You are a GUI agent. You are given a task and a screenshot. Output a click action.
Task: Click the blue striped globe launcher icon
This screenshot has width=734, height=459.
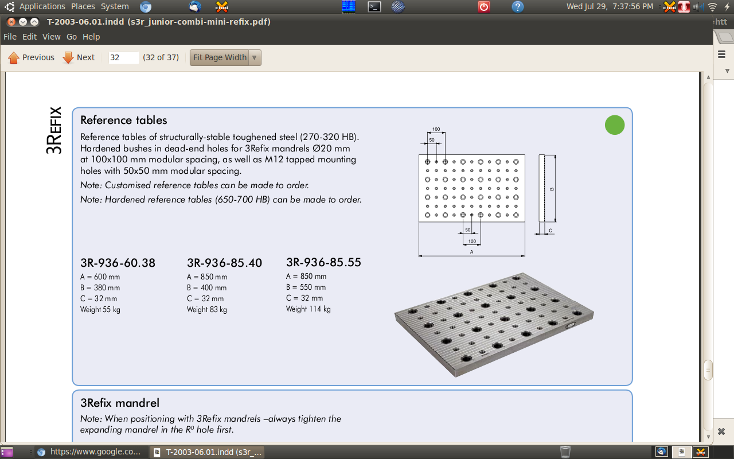coord(399,7)
